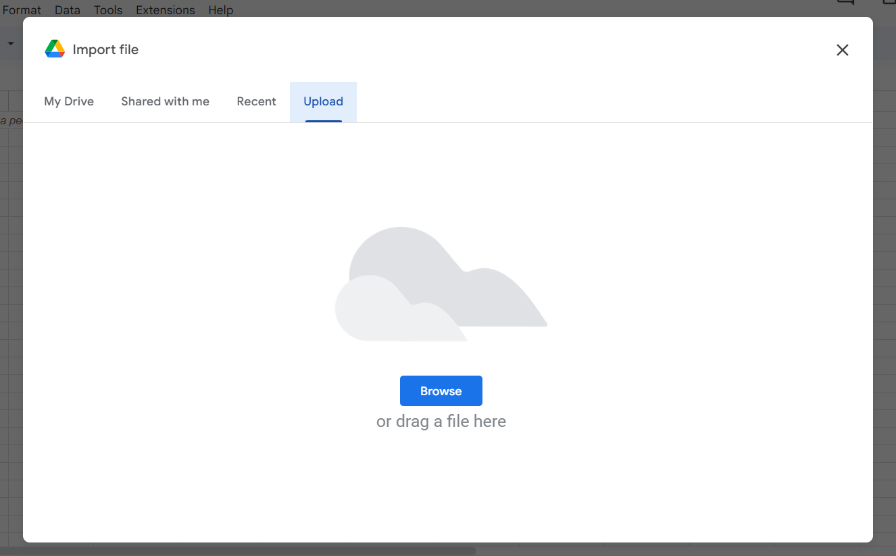Open the Help menu in Sheets
Screen dimensions: 896x556
pyautogui.click(x=220, y=10)
